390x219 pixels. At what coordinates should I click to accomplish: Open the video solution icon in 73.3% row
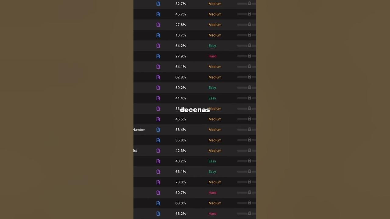(x=158, y=182)
